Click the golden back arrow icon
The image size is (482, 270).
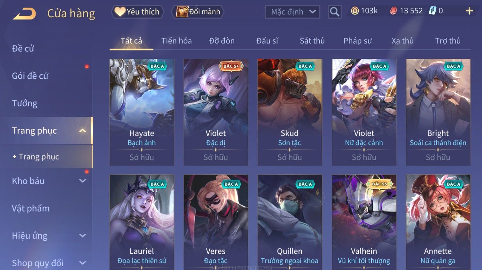coord(25,13)
